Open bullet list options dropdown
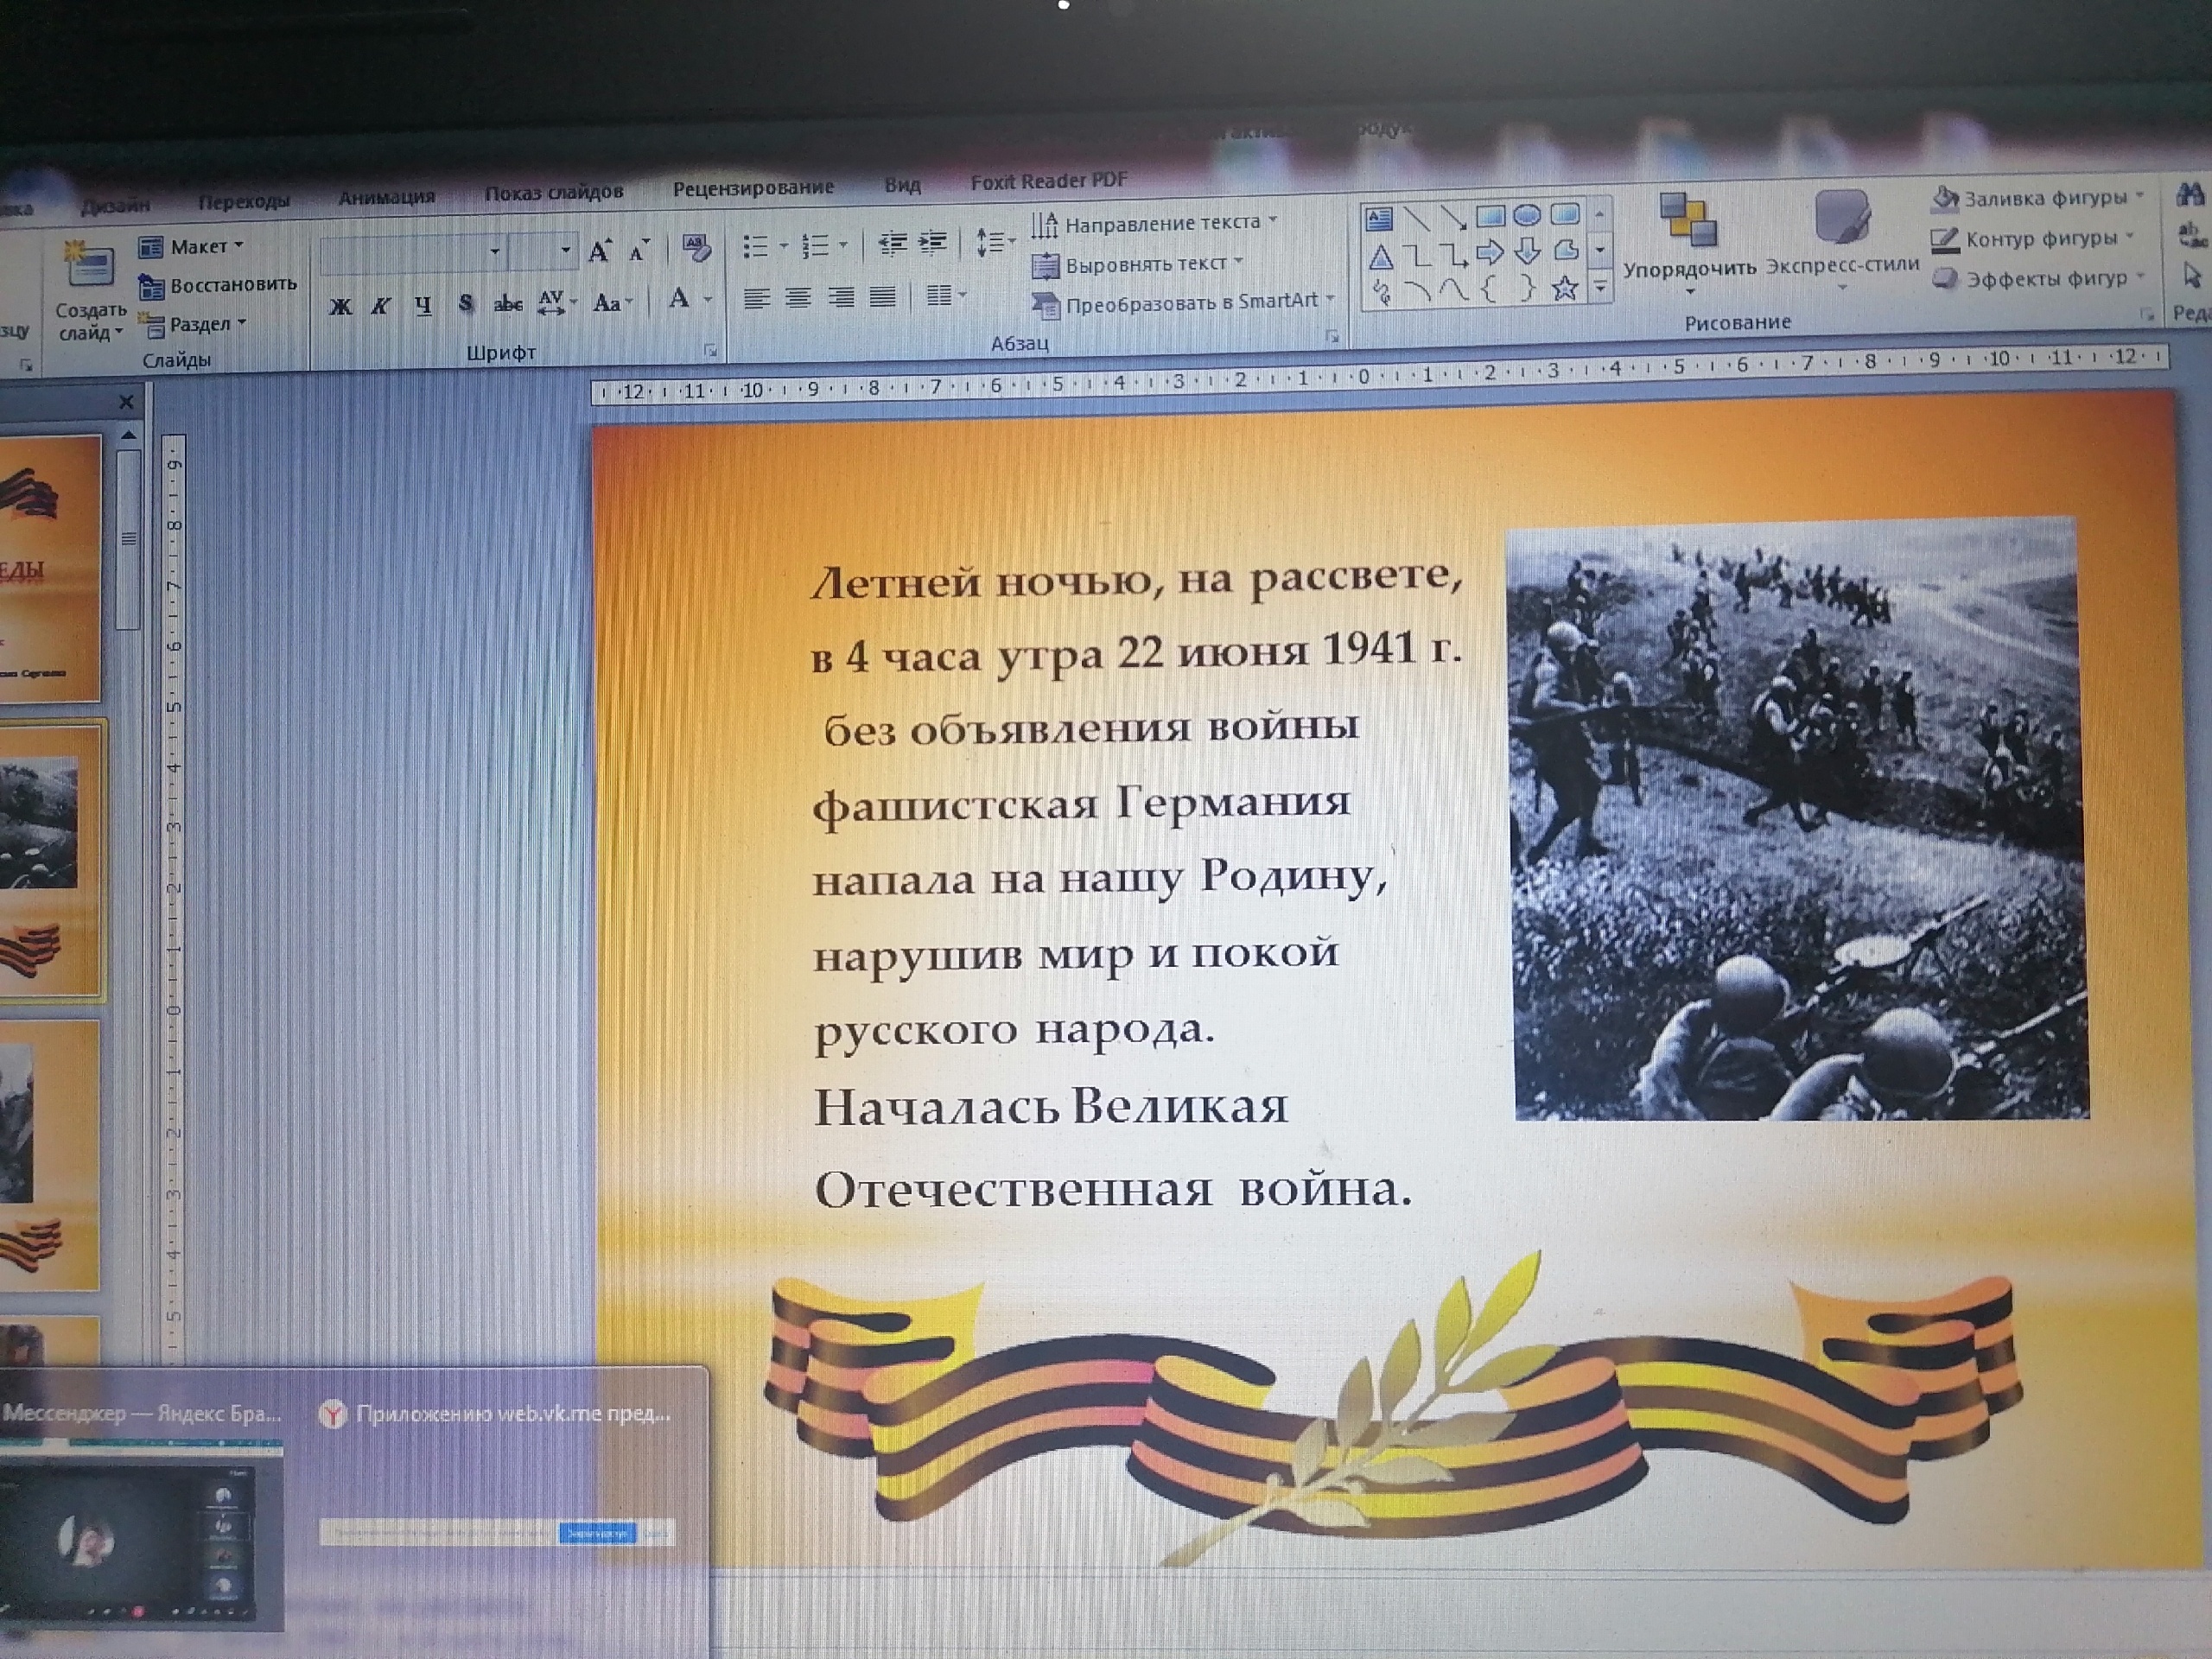The height and width of the screenshot is (1659, 2212). 783,245
